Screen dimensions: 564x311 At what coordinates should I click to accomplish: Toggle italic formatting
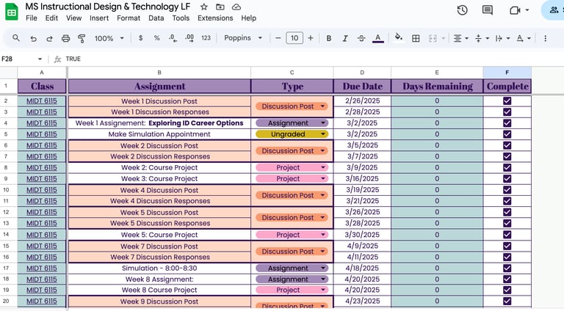[345, 38]
